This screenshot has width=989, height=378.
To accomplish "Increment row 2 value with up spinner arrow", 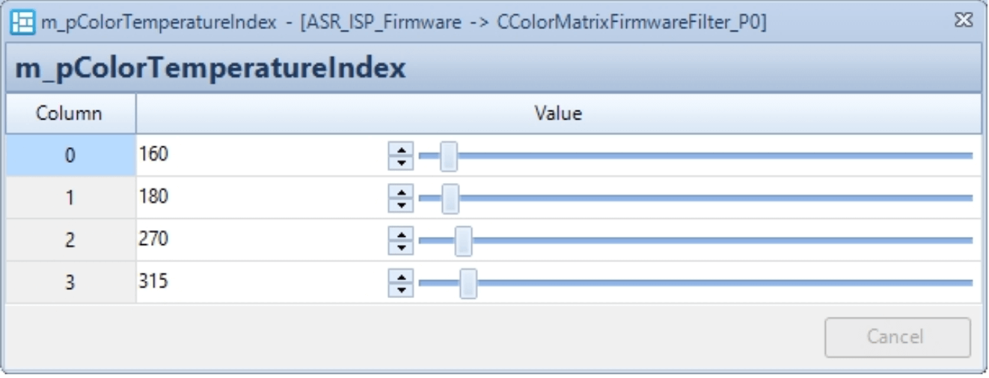I will tap(401, 235).
